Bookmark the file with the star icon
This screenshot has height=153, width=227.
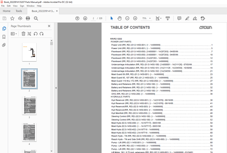click(x=12, y=18)
